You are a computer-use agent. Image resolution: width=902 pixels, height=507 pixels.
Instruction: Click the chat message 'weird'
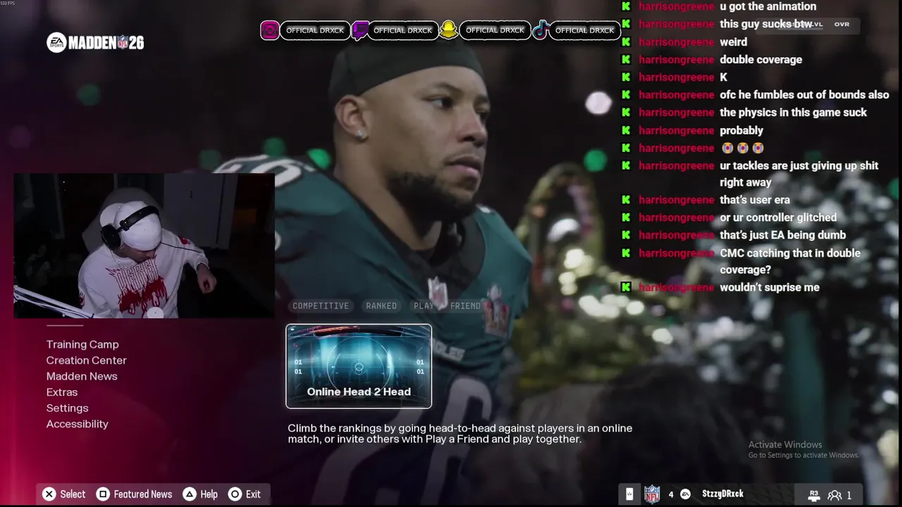[734, 42]
